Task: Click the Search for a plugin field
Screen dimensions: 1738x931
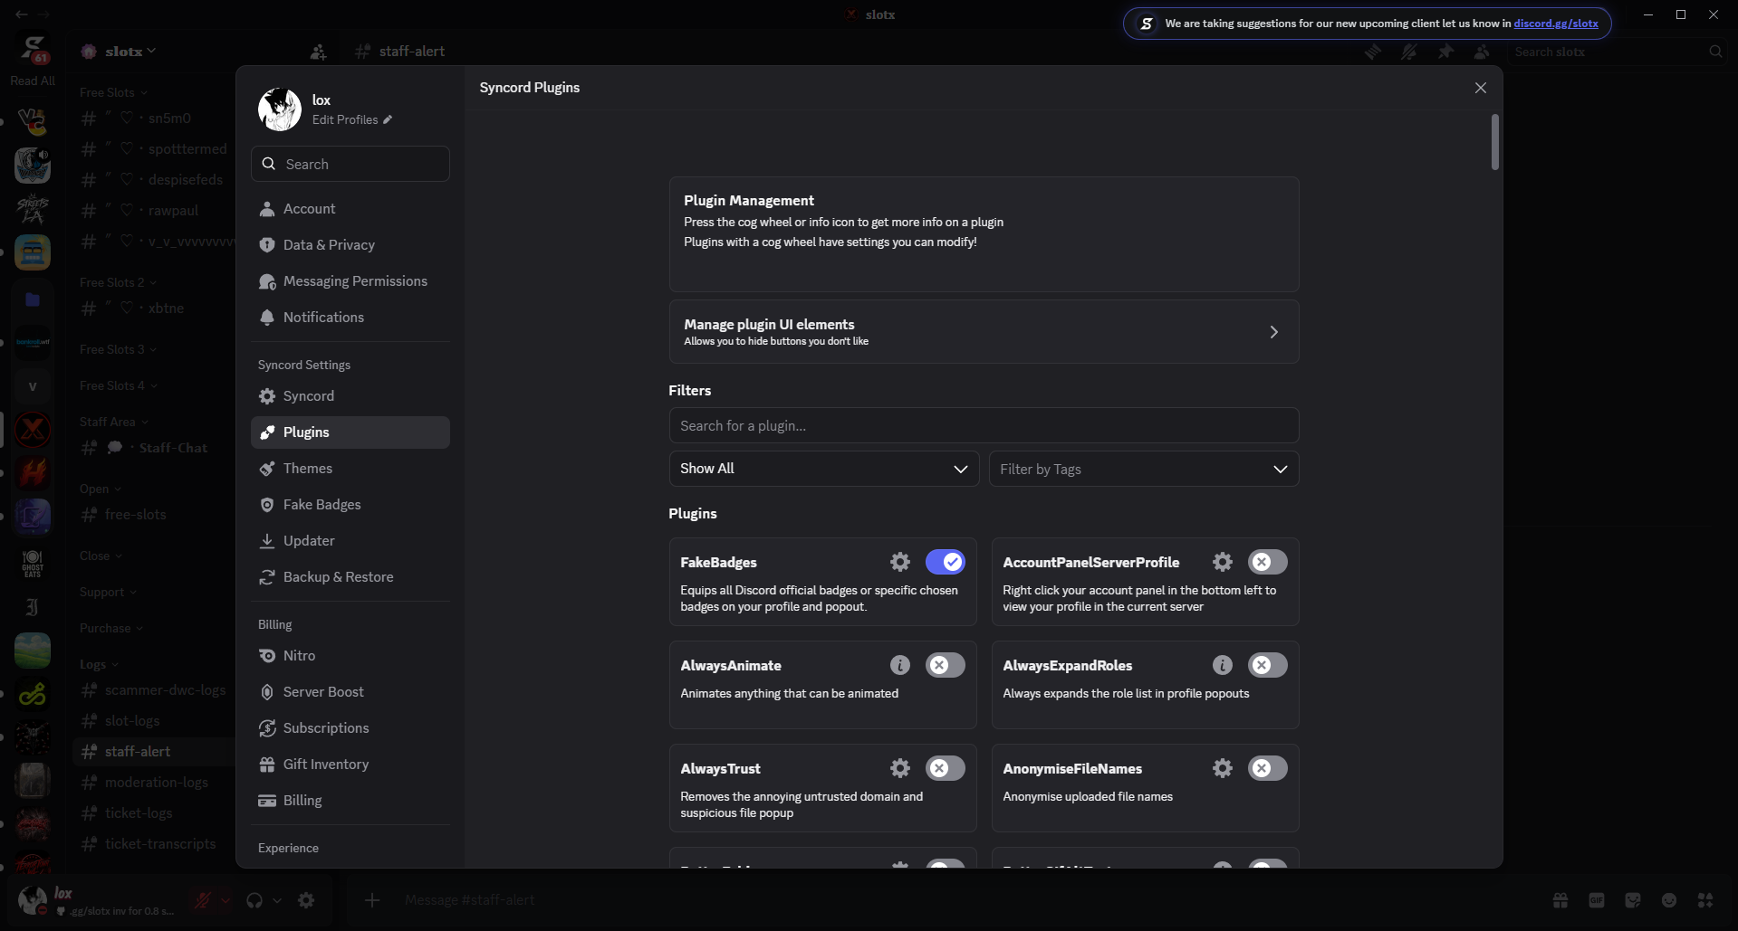Action: [x=984, y=425]
